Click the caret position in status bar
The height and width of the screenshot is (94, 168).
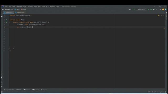pos(149,92)
